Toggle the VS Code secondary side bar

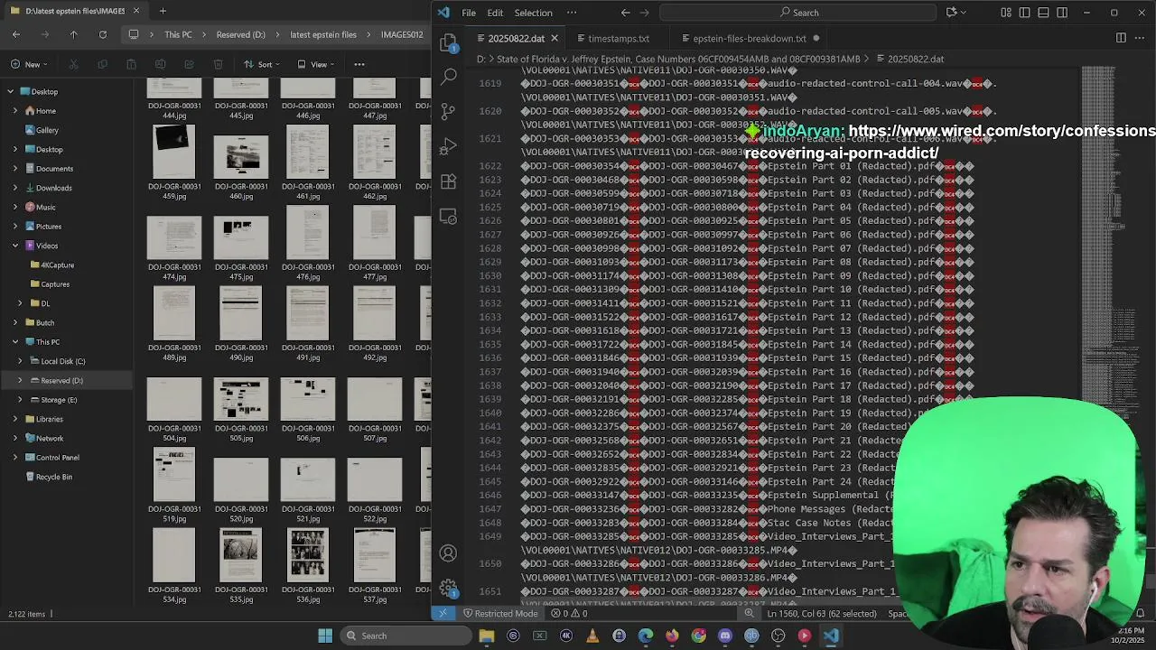[x=1062, y=13]
